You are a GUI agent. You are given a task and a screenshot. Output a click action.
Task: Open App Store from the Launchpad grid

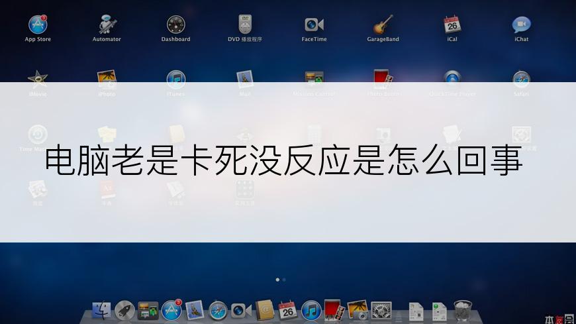(x=38, y=25)
